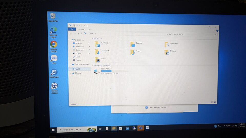Screen dimensions: 246x138
Task: Expand the OneDrive - Personal tree node
Action: [x=70, y=65]
